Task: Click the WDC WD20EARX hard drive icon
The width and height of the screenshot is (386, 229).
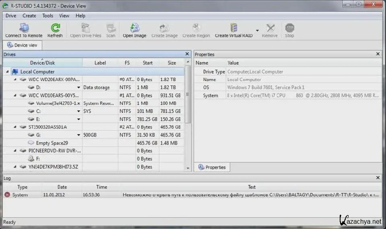Action: [x=23, y=80]
